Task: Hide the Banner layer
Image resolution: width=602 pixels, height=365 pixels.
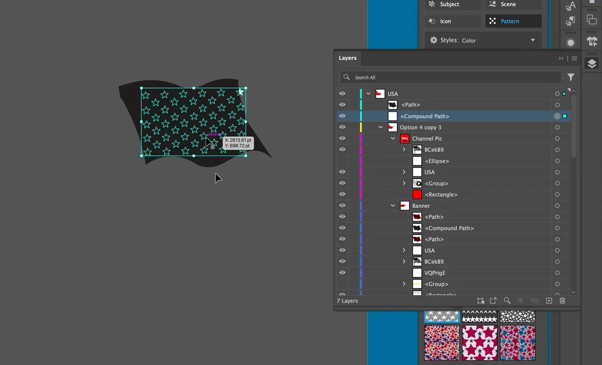Action: pos(342,205)
